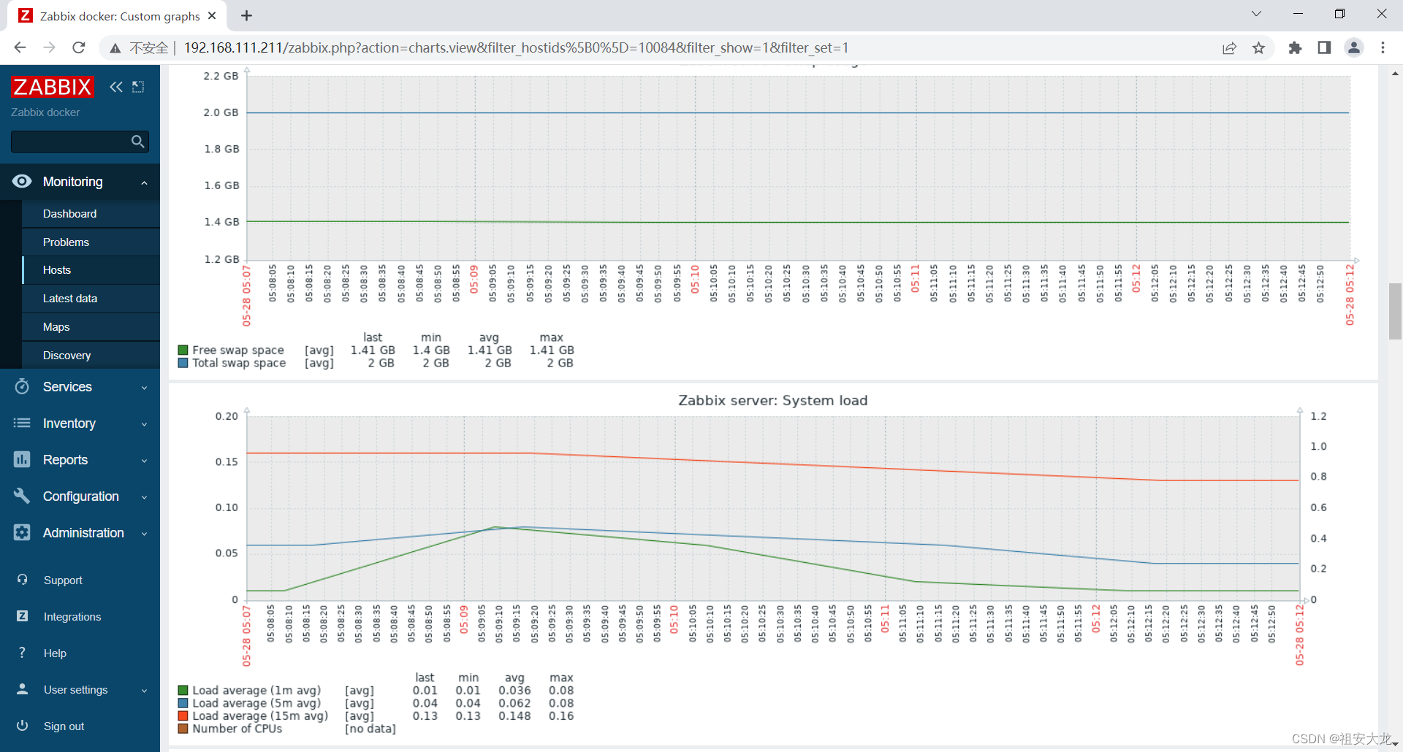Screen dimensions: 1403x752
Task: Click Free swap space green swatch
Action: pos(183,350)
